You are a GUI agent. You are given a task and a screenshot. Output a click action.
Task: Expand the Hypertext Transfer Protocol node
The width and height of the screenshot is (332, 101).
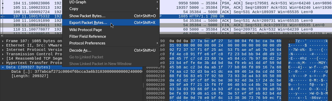(3, 63)
